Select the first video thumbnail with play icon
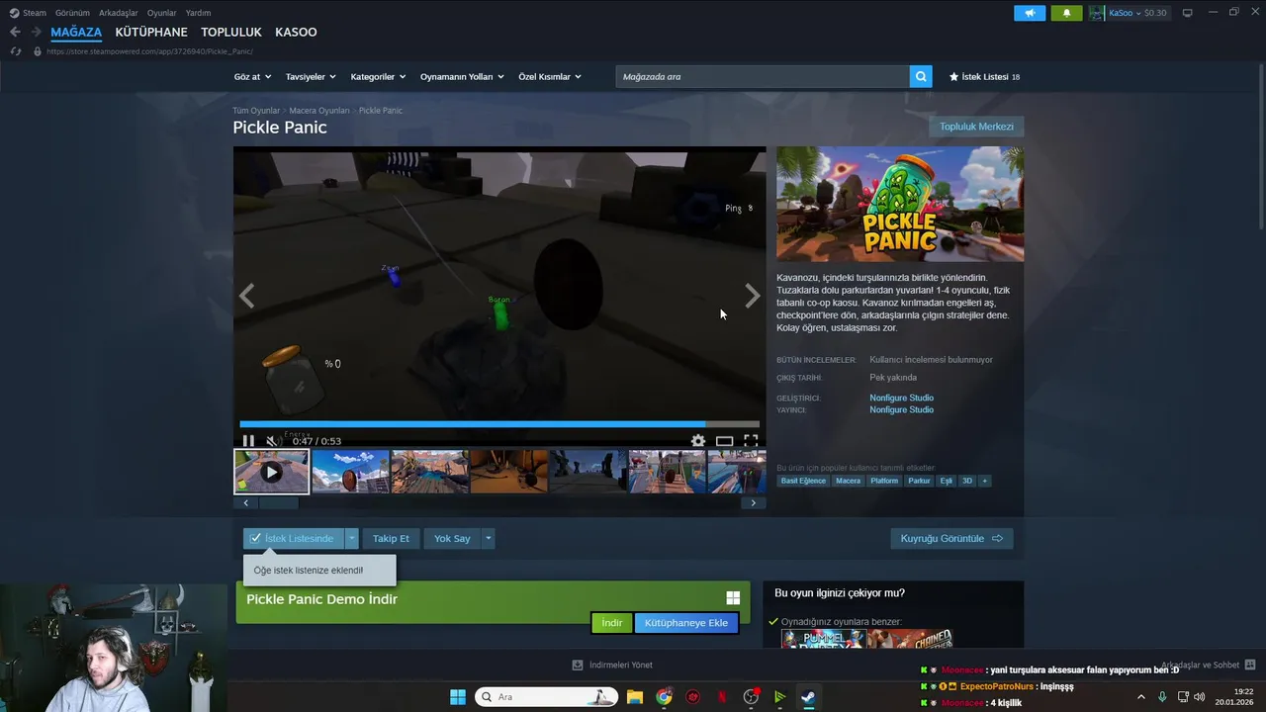Viewport: 1266px width, 712px height. 271,472
